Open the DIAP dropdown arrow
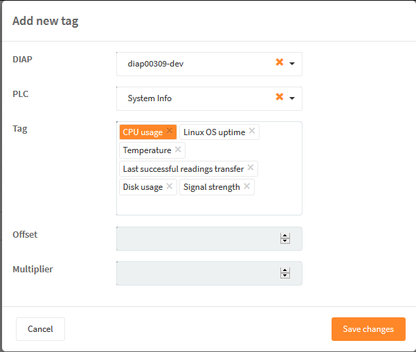 pyautogui.click(x=292, y=64)
